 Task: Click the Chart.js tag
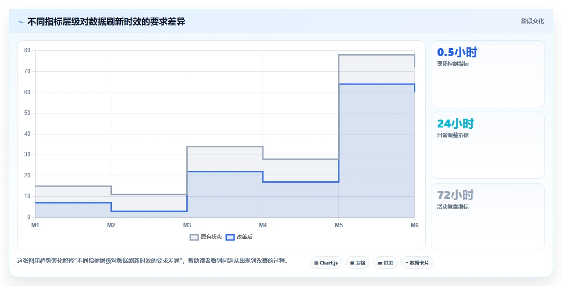[326, 263]
